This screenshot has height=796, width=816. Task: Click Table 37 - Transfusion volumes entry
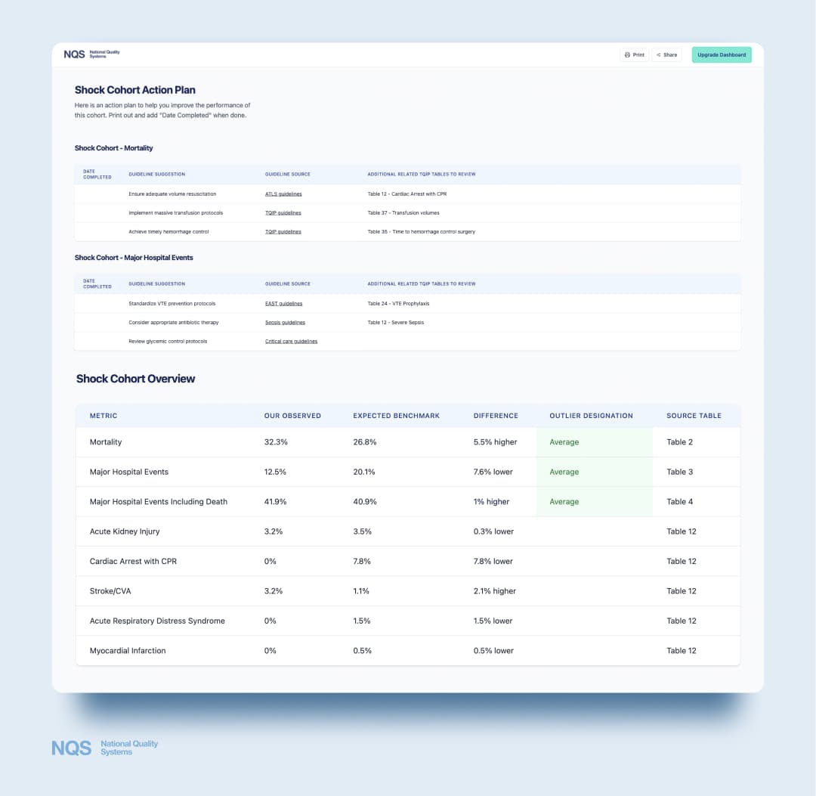(x=403, y=213)
